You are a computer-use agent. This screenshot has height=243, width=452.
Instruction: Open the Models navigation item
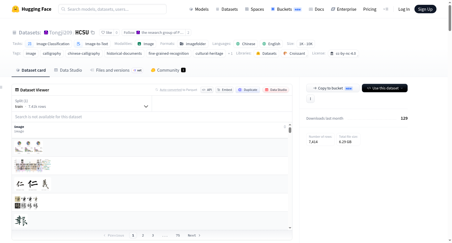click(199, 9)
